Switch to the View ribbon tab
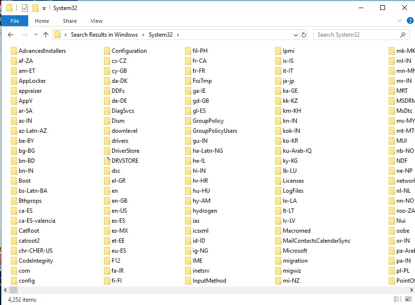 click(x=96, y=21)
